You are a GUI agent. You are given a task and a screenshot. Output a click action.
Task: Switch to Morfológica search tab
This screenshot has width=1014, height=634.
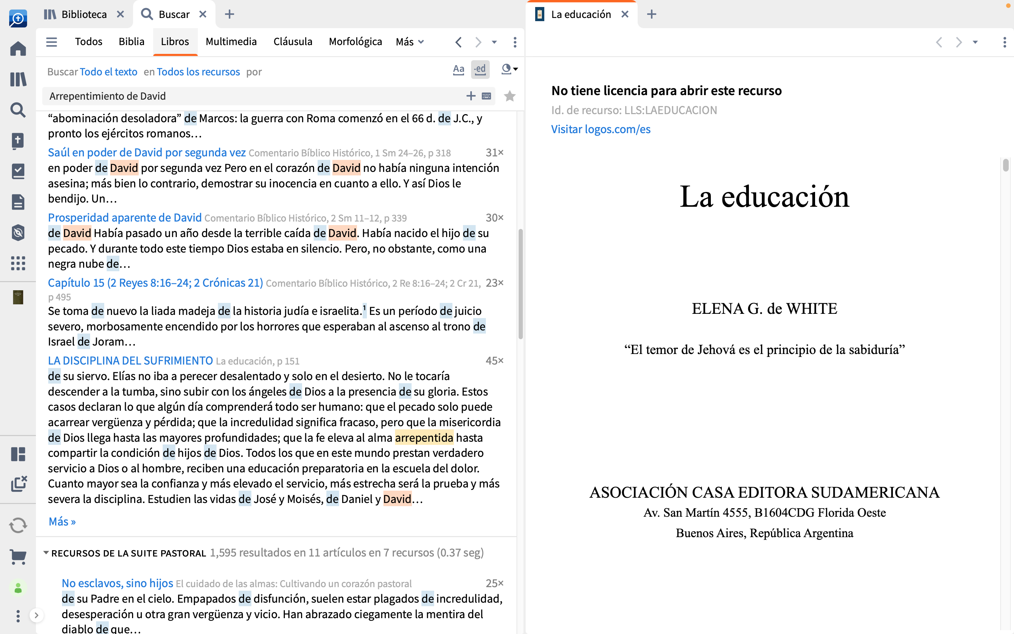coord(355,42)
